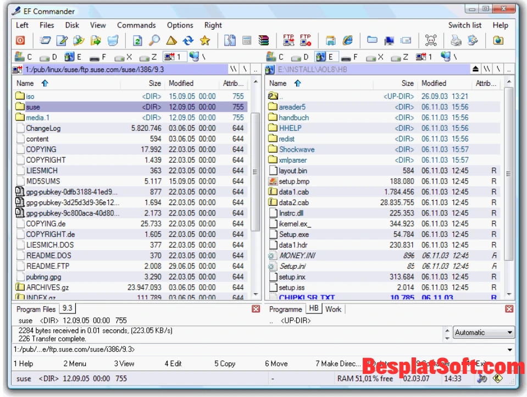Click the eject arrow in right path bar
This screenshot has height=397, width=527.
pos(476,69)
